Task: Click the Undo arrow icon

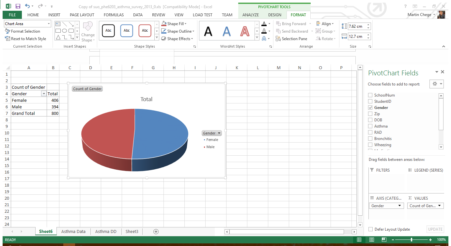Action: (x=27, y=6)
